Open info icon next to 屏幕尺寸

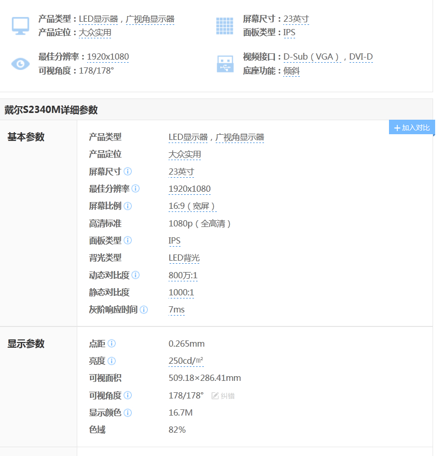tap(128, 172)
